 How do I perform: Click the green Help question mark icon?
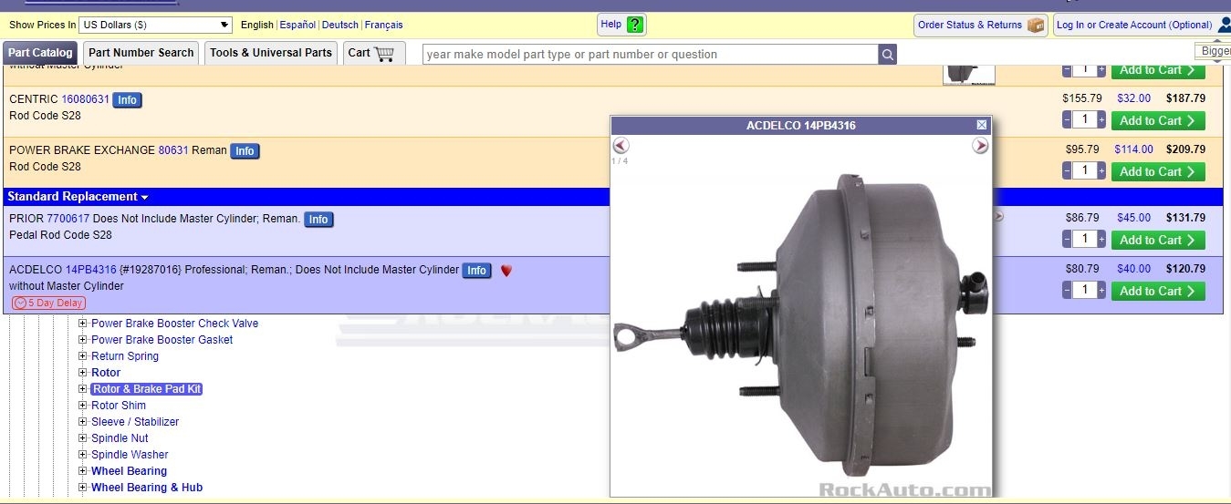point(636,25)
